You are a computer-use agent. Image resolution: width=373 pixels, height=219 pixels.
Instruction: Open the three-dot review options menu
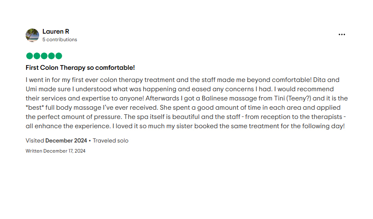point(341,34)
